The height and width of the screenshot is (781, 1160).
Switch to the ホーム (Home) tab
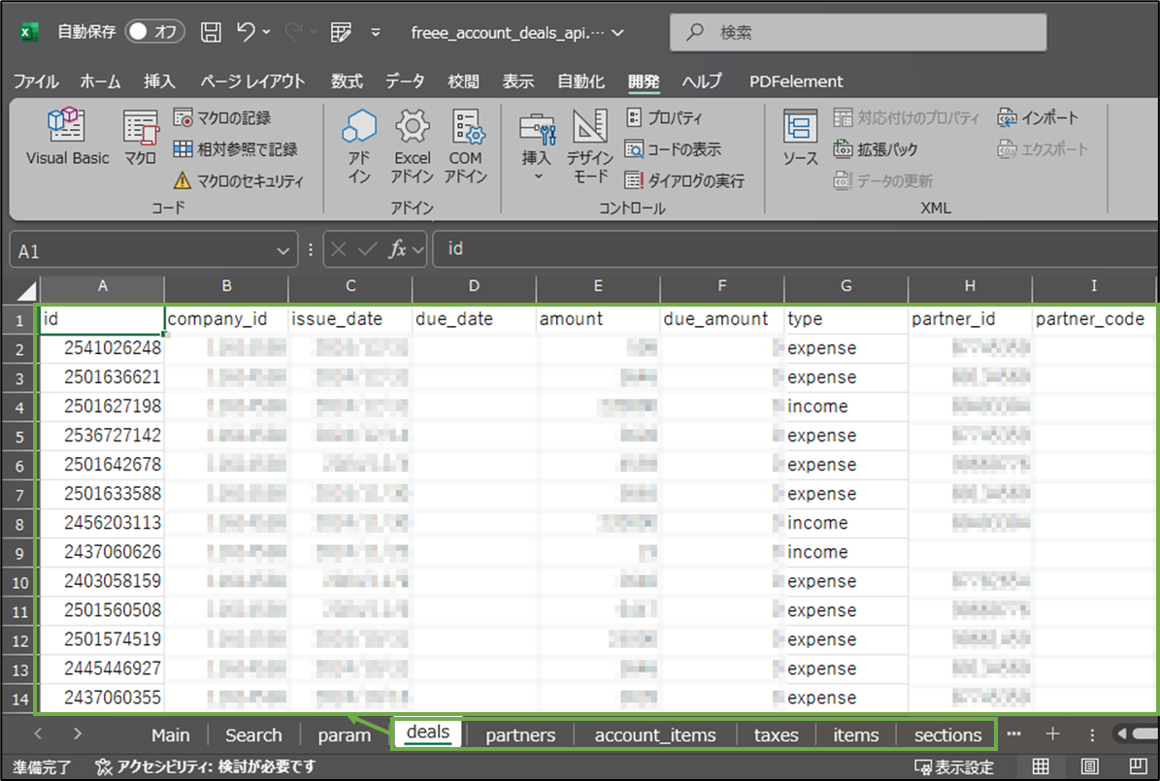(x=100, y=81)
